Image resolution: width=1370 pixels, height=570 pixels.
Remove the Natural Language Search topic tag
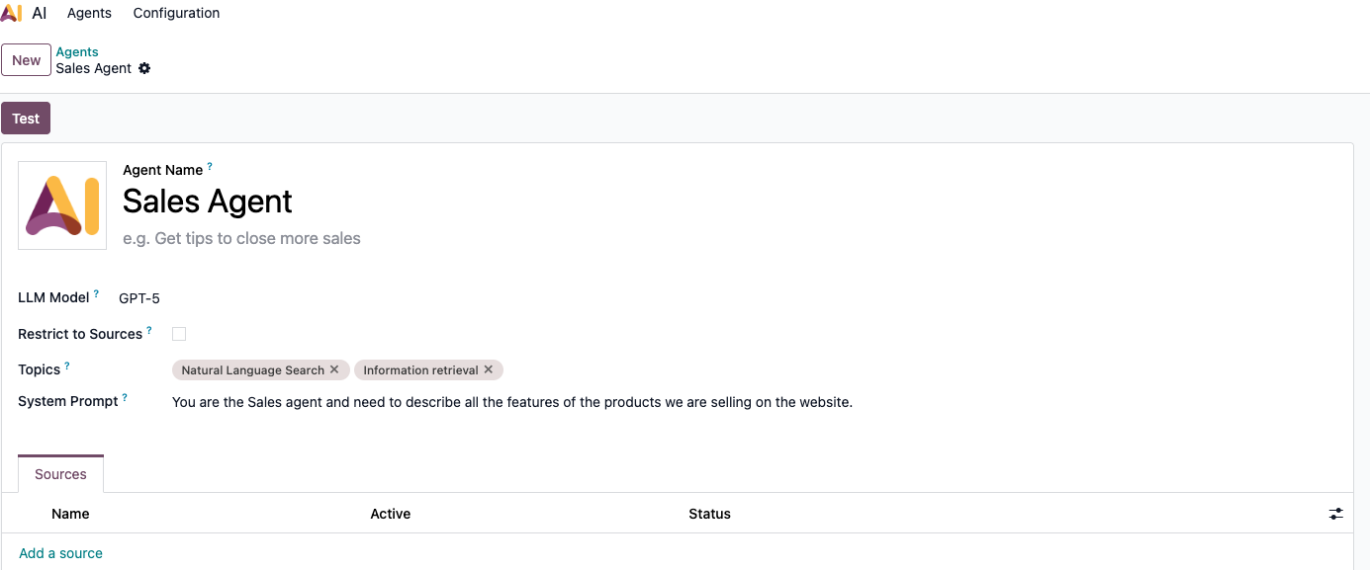point(334,369)
